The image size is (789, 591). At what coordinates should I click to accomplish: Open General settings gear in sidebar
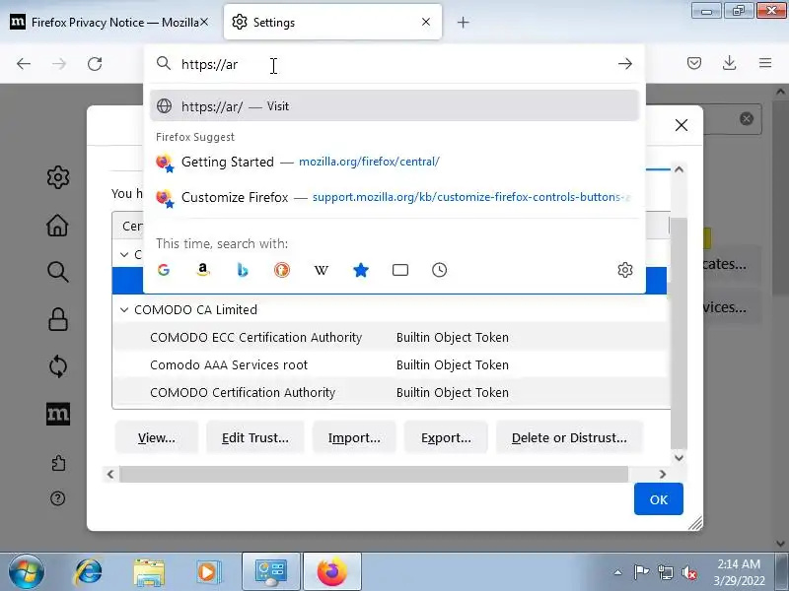tap(58, 177)
